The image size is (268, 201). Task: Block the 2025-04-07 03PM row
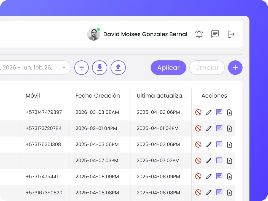[198, 160]
